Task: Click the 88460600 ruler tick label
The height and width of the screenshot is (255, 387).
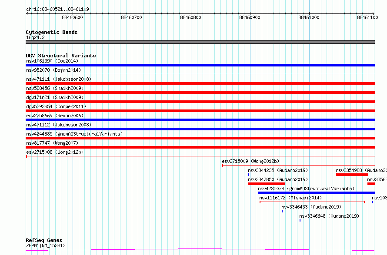Action: point(72,17)
